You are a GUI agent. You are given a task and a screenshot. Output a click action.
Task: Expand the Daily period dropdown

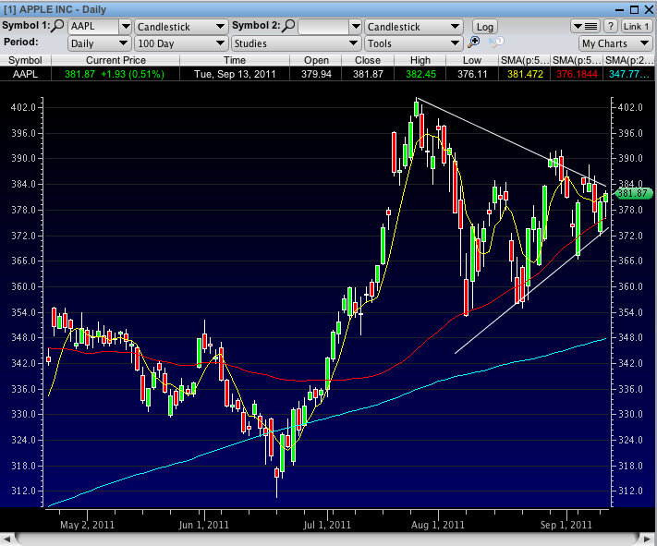[99, 43]
